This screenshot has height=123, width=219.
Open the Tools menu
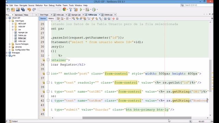coord(71,5)
